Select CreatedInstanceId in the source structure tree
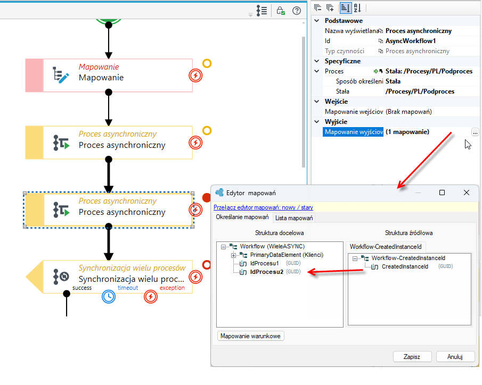482x385 pixels. pyautogui.click(x=405, y=267)
